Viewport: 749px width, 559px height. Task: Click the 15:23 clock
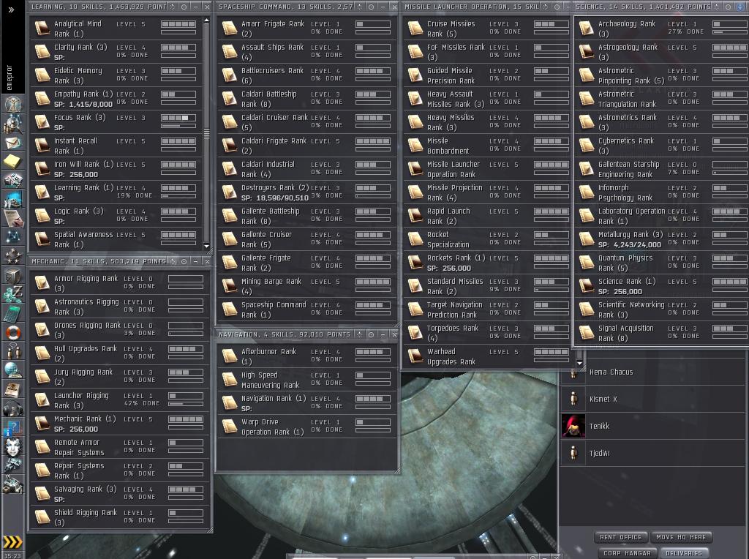[x=13, y=555]
